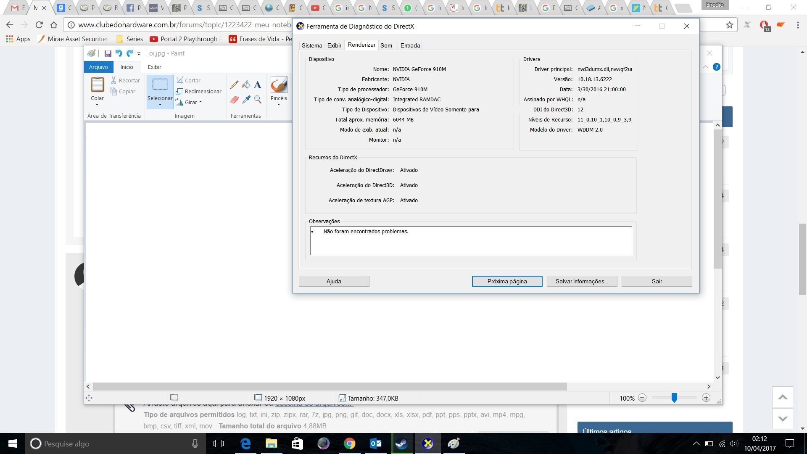Switch to Exibir tab in Paint ribbon
Viewport: 807px width, 454px height.
pyautogui.click(x=154, y=67)
